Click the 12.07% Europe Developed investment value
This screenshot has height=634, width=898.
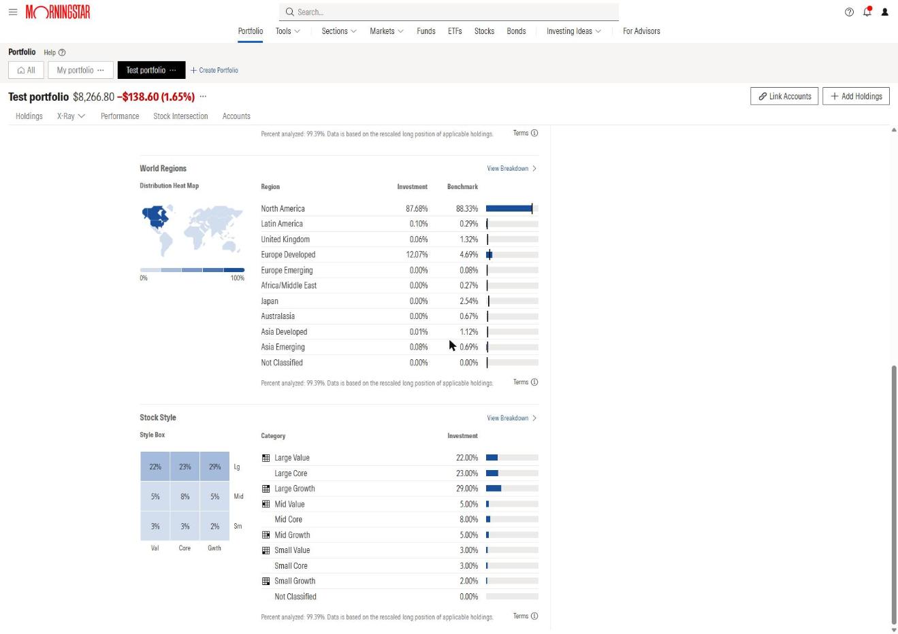click(417, 255)
